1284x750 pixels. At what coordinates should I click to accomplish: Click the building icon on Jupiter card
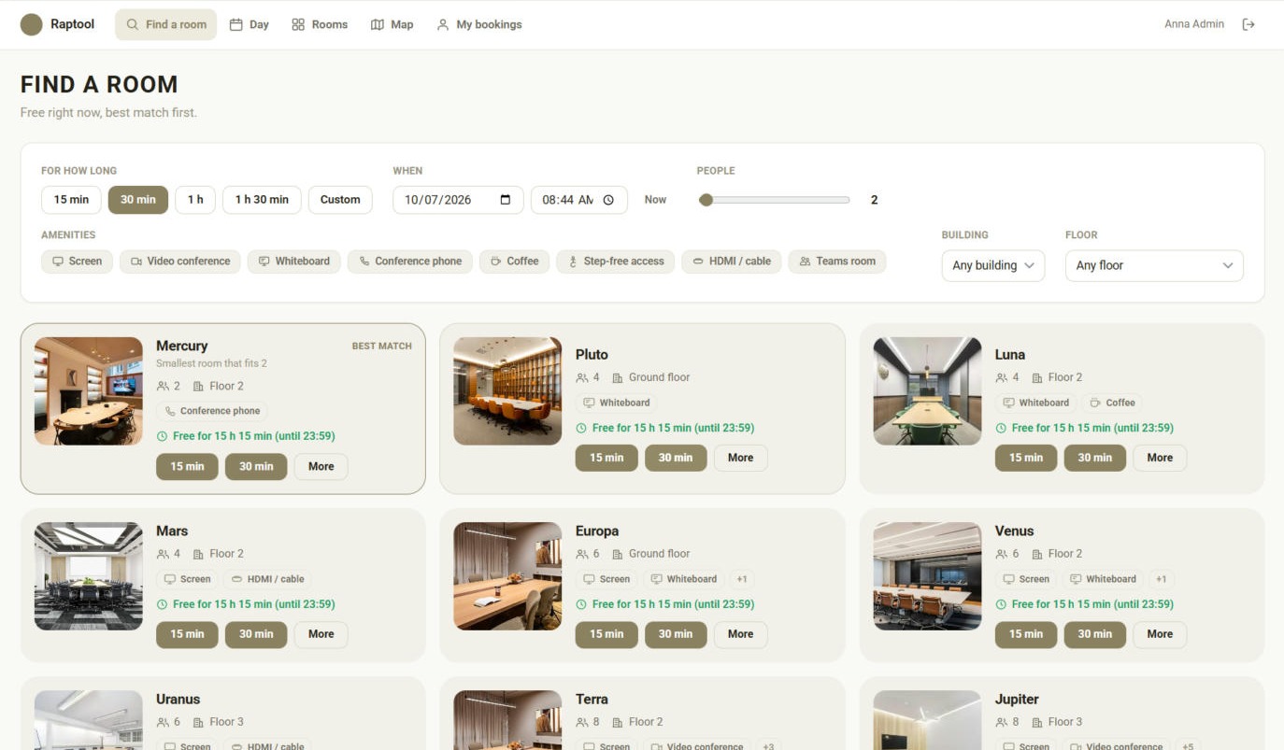[1037, 722]
